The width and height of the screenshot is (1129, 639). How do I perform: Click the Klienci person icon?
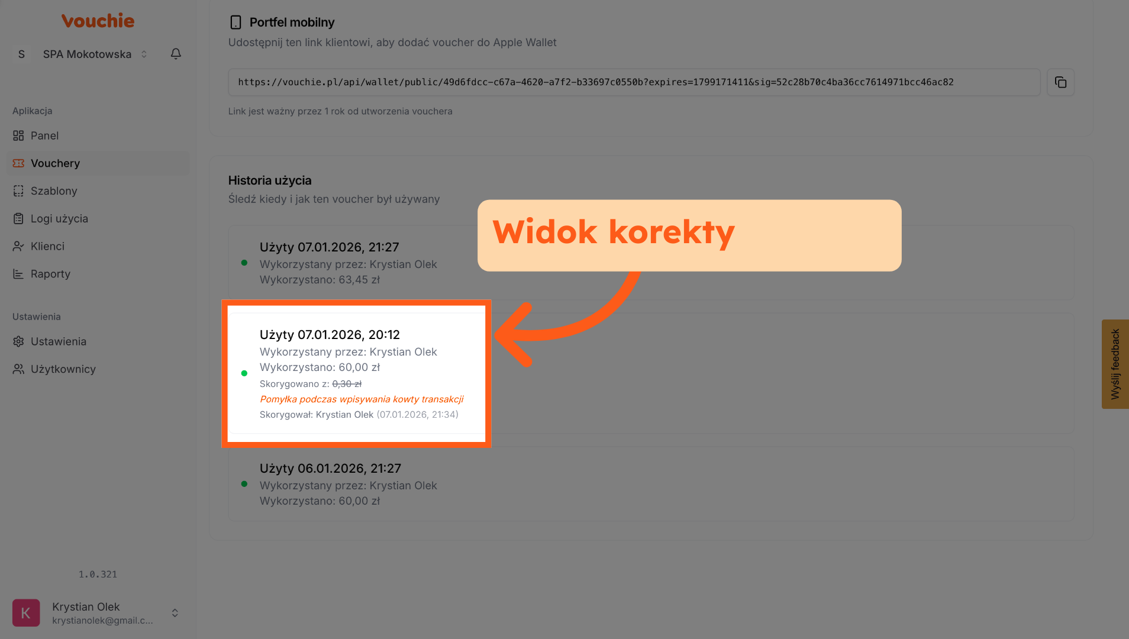pyautogui.click(x=18, y=246)
